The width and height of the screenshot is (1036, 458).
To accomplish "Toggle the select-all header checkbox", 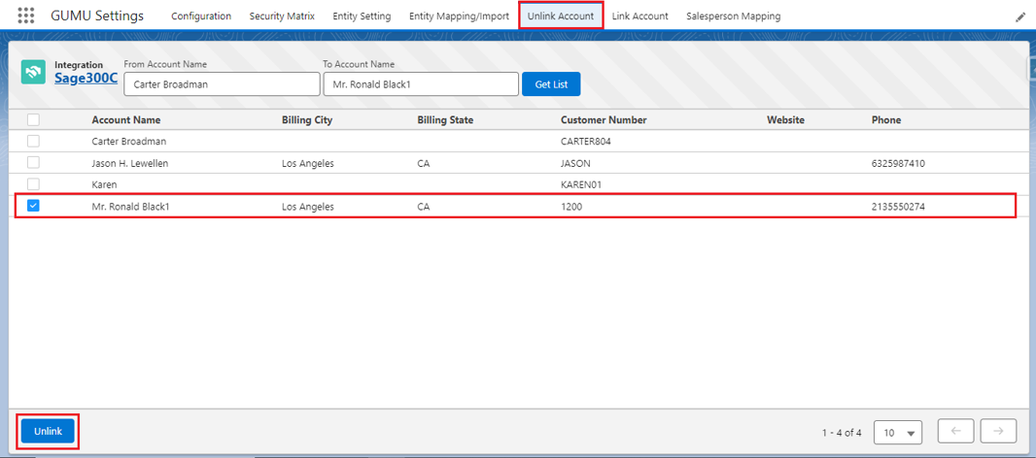I will (x=34, y=120).
